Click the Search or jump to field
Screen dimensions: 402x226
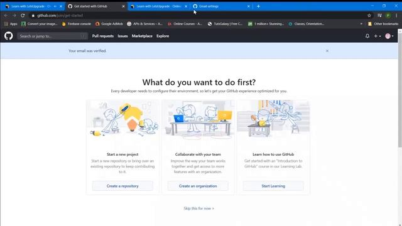click(x=52, y=36)
